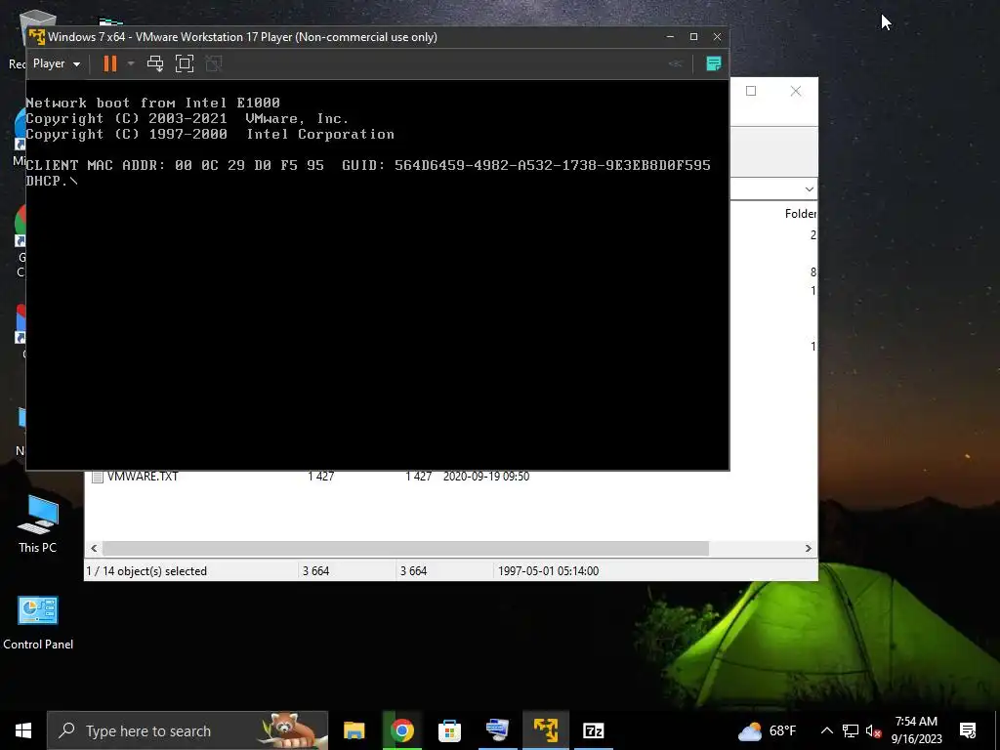Viewport: 1000px width, 750px height.
Task: Close the 7-Zip window behind VMware
Action: click(x=795, y=91)
